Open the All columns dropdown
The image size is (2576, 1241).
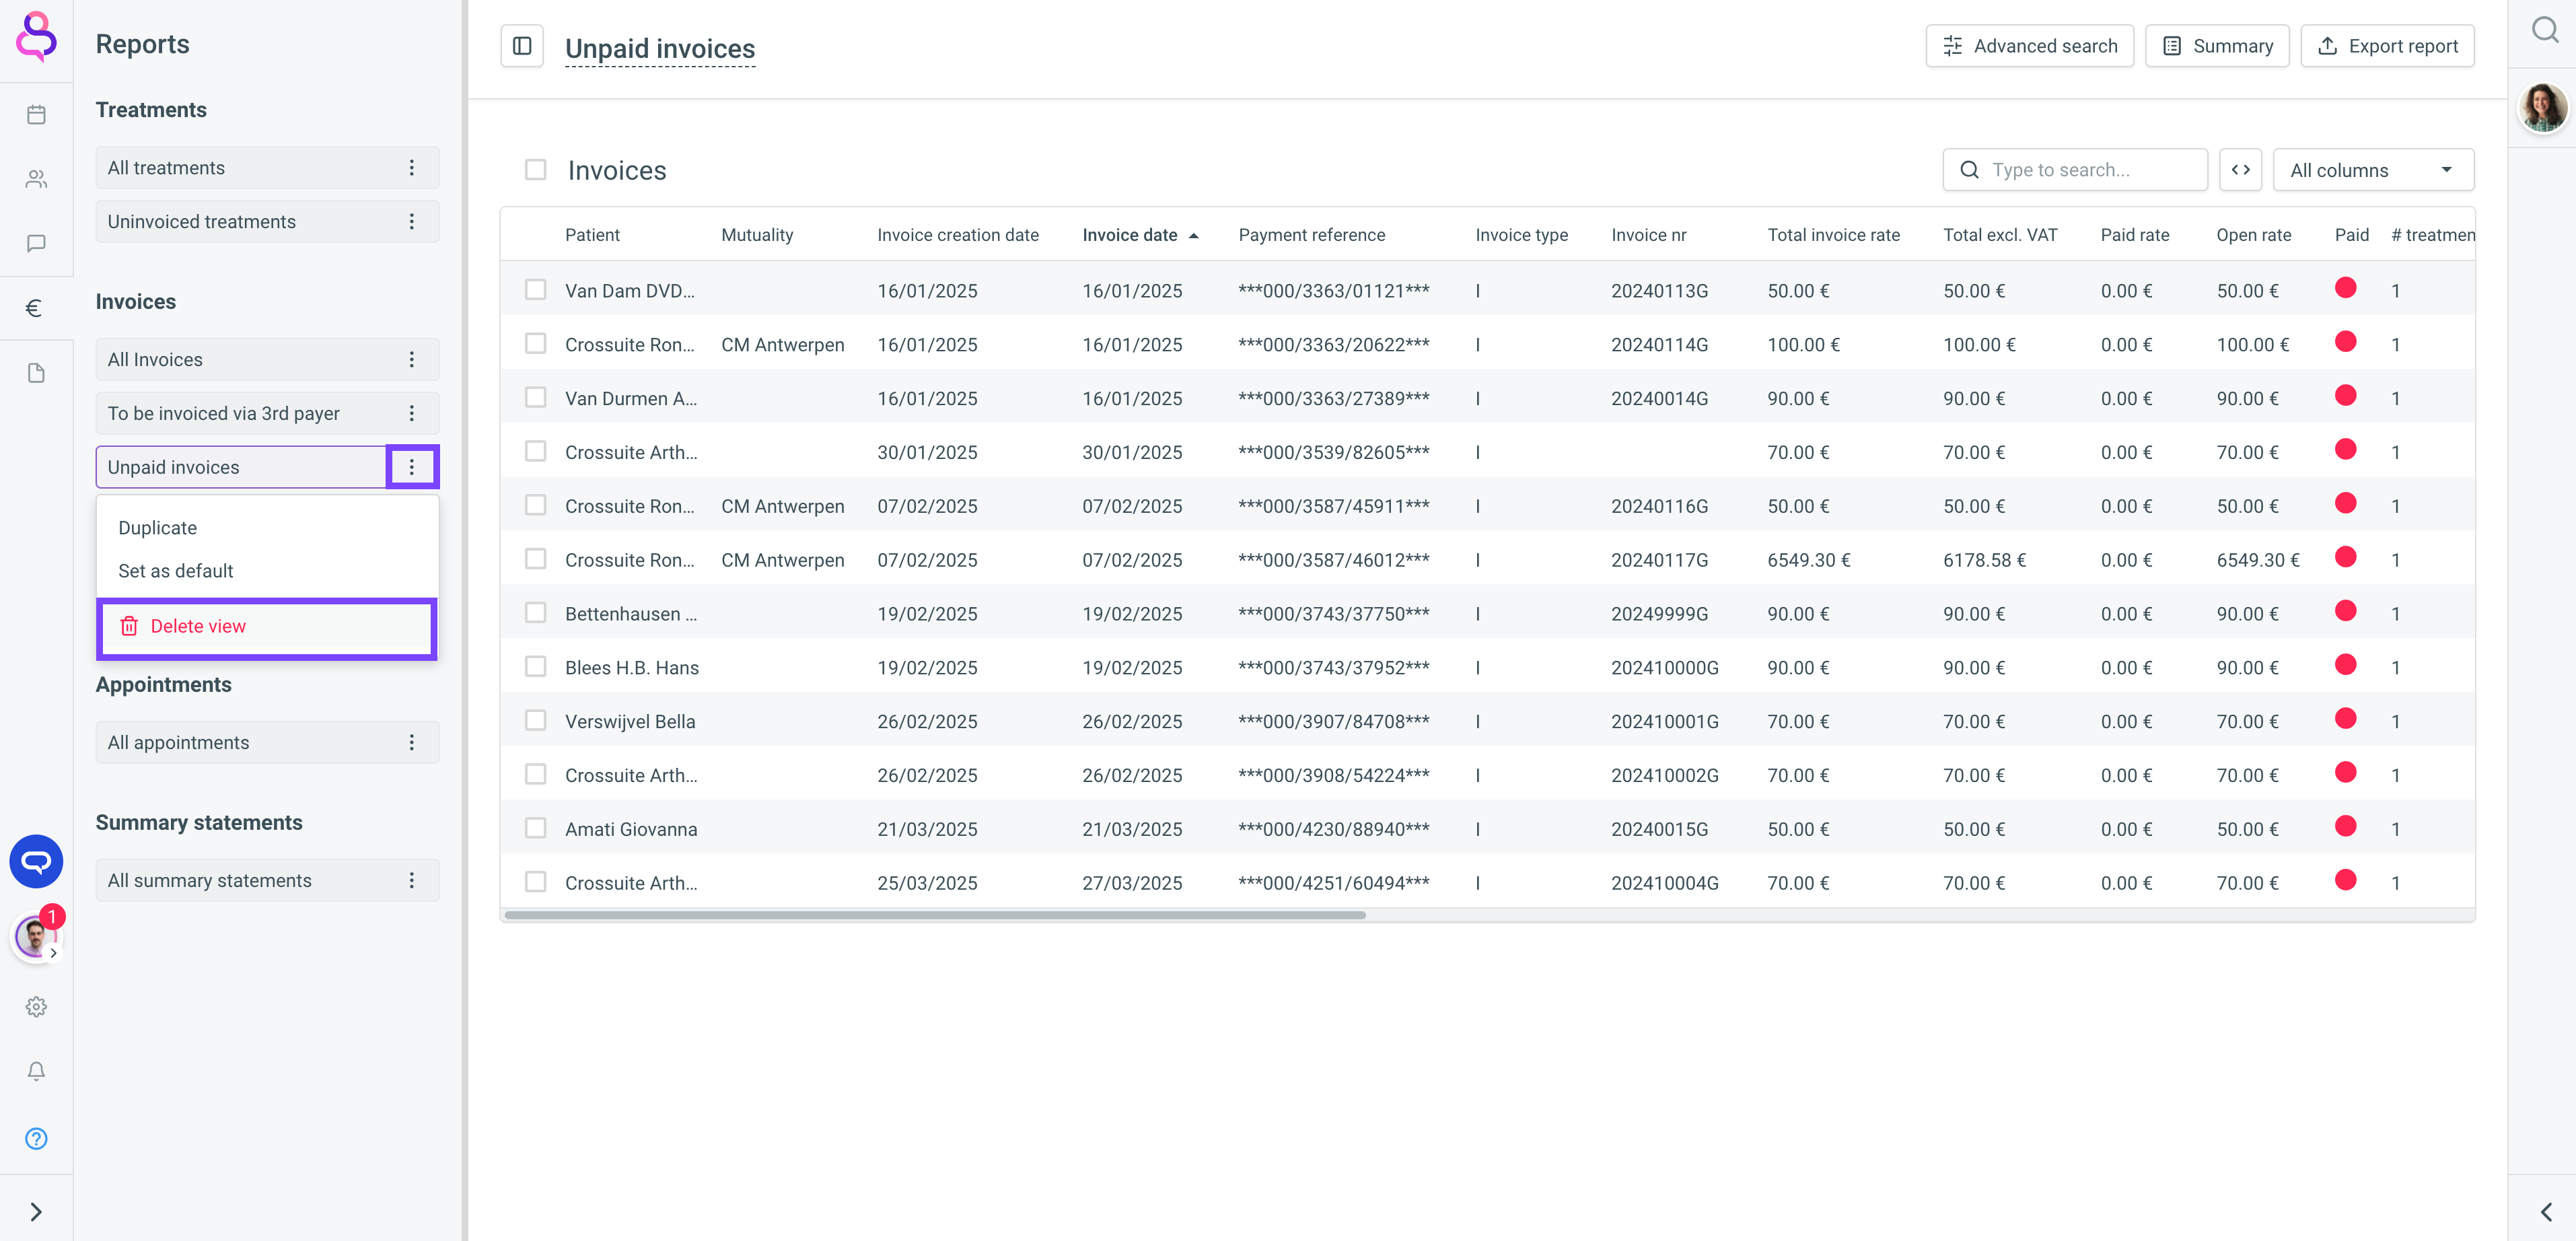coord(2373,170)
